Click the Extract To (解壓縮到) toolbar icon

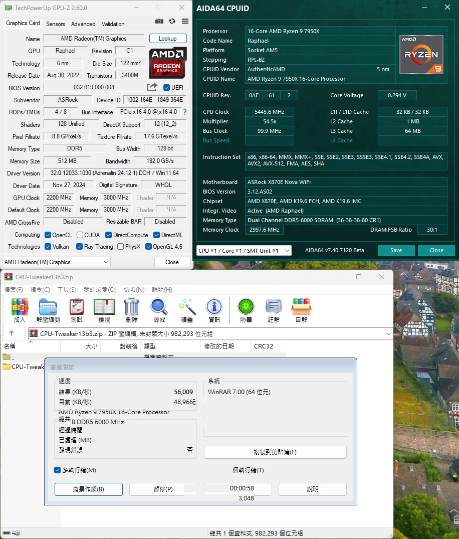(48, 311)
